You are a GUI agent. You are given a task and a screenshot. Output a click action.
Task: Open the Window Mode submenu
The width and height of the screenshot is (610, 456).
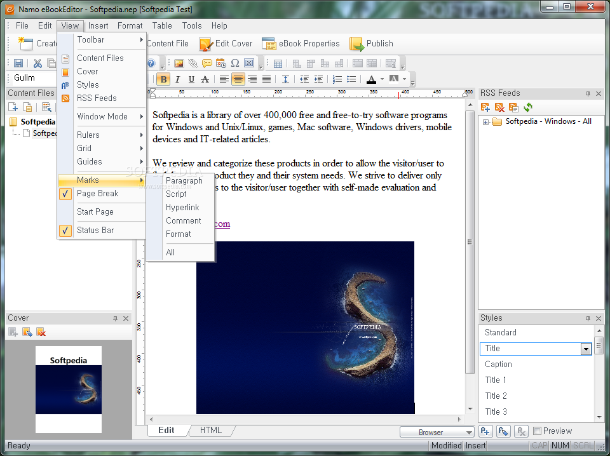coord(102,116)
